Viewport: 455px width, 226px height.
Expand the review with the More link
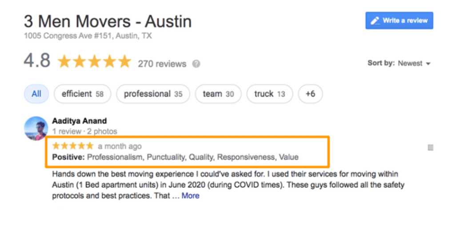(190, 196)
